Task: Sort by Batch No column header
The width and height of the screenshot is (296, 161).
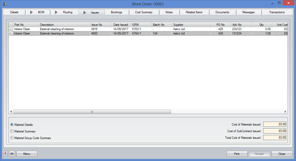Action: click(162, 24)
